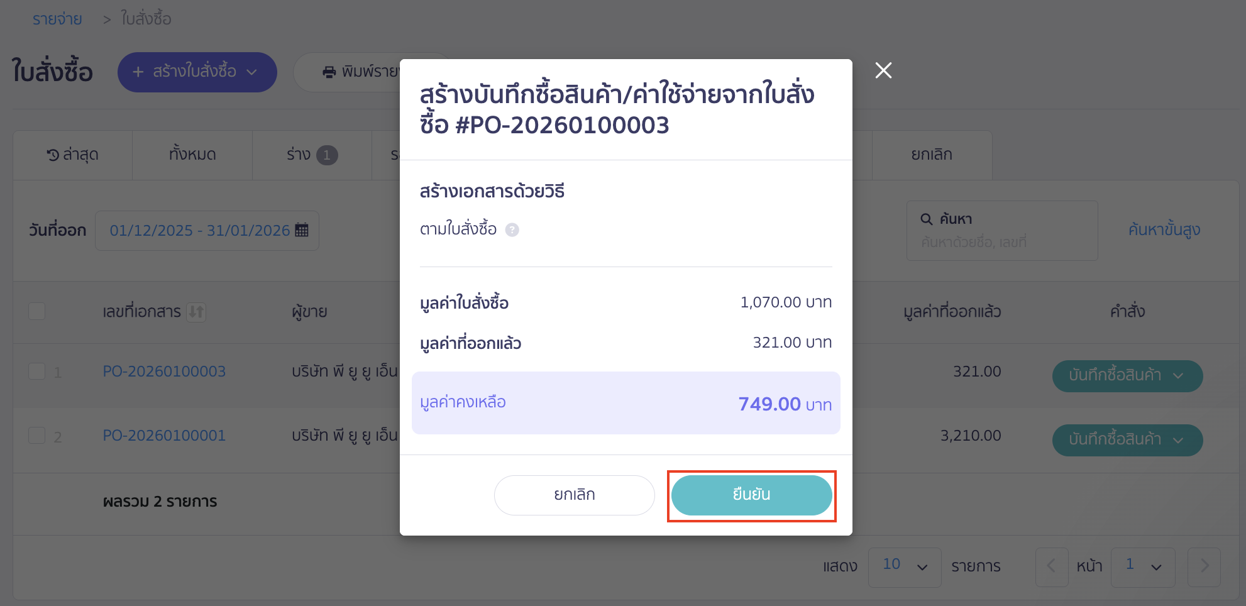The width and height of the screenshot is (1246, 606).
Task: Open ค้นหาขั้นสูง advanced search
Action: (1164, 230)
